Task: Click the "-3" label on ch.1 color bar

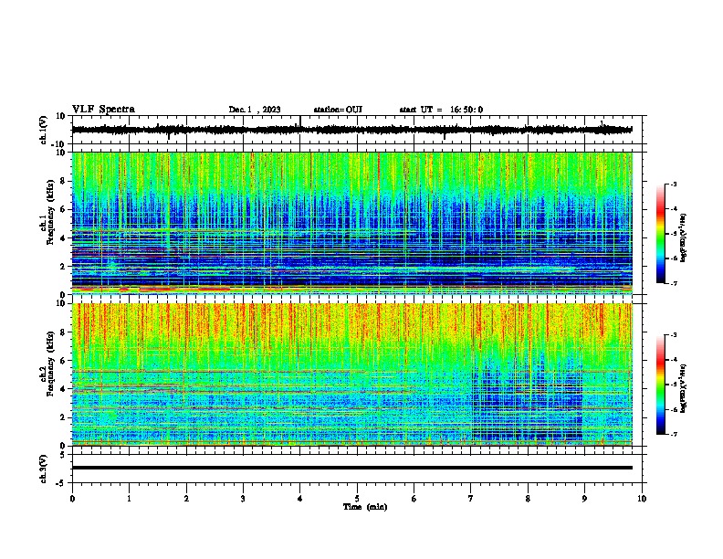Action: [x=674, y=184]
